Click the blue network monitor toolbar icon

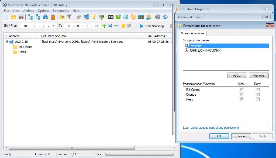87,17
